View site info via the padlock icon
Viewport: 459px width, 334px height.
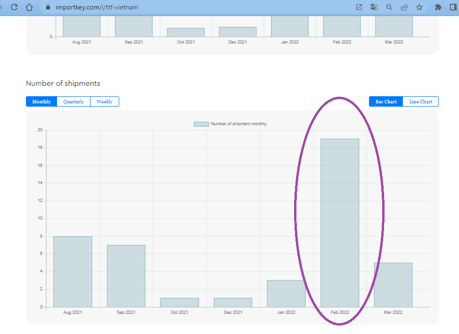click(48, 7)
